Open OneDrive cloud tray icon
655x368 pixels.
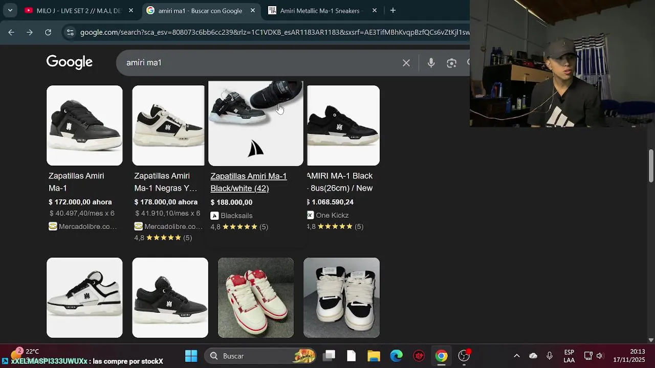pos(533,356)
